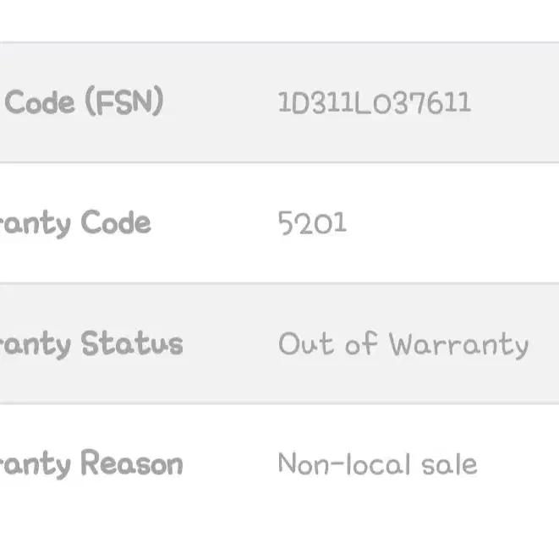This screenshot has height=559, width=559.
Task: Click the word "Out" in status value
Action: pos(306,343)
